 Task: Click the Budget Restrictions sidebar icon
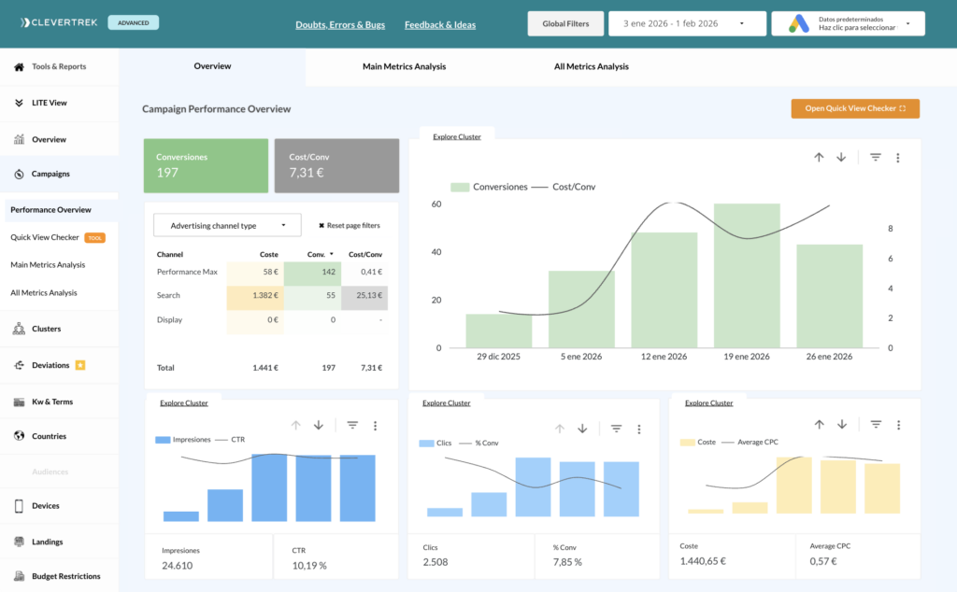tap(19, 576)
